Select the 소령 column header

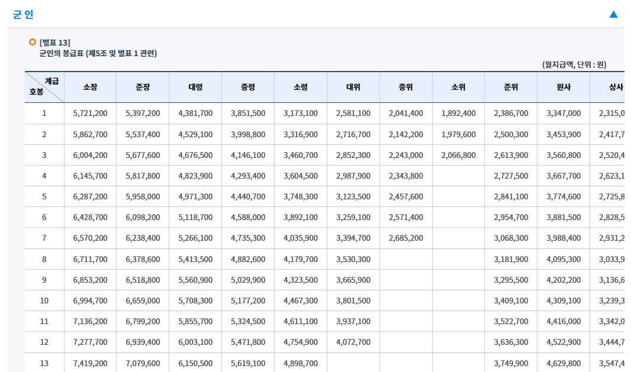(299, 86)
